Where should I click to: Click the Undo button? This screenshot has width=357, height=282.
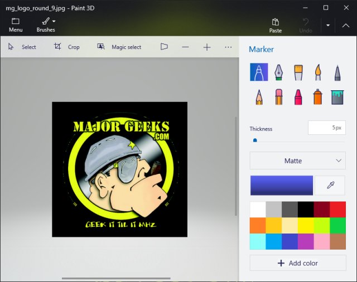[x=306, y=26]
